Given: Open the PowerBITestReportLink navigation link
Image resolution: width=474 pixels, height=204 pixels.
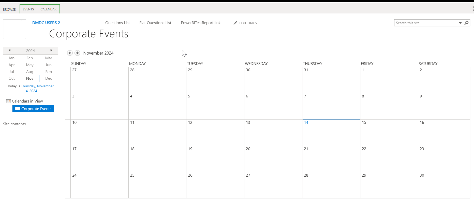Looking at the screenshot, I should [201, 23].
